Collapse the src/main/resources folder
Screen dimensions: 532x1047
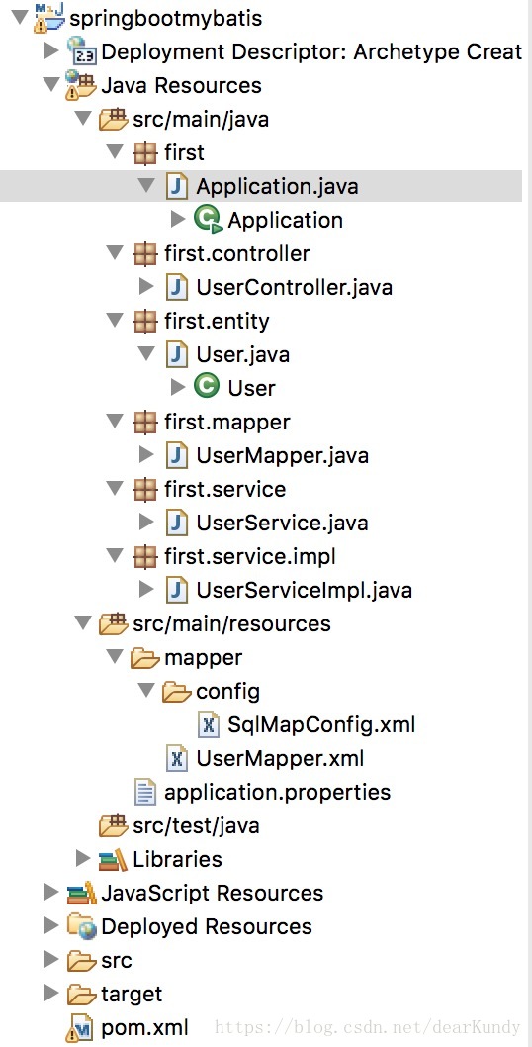(x=83, y=623)
